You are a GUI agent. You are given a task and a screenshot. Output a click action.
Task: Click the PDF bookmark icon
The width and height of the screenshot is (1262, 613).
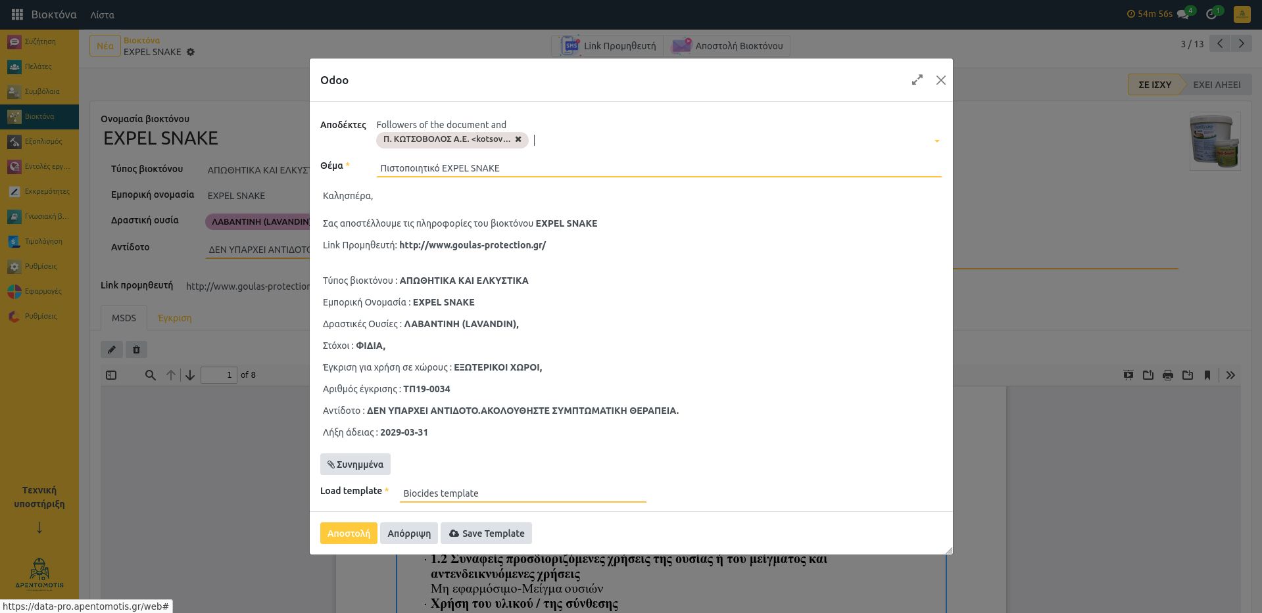pos(1207,375)
